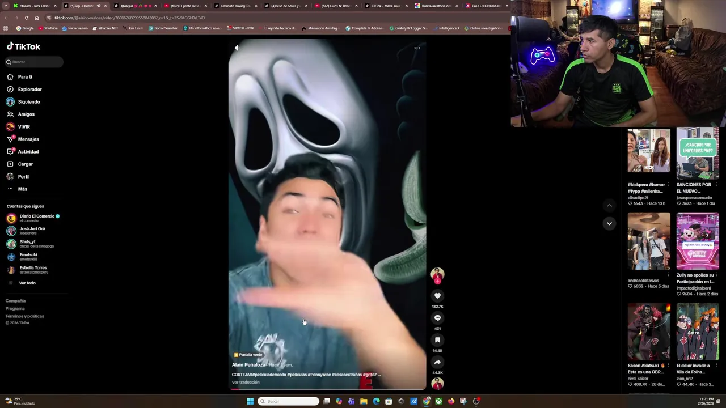The height and width of the screenshot is (408, 726).
Task: Open the elhacker.NET bookmark
Action: (105, 28)
